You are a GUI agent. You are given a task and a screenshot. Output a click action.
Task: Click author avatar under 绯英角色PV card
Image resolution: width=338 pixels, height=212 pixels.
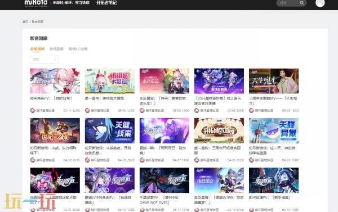(x=33, y=110)
